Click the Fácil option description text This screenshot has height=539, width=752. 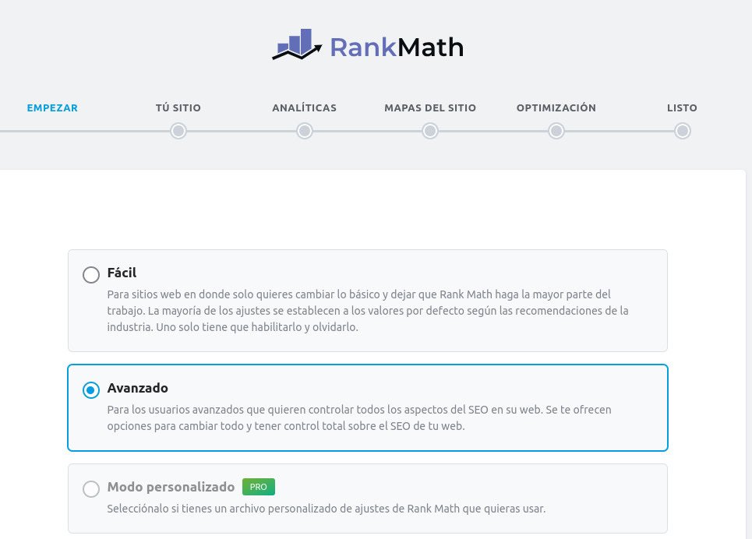click(366, 311)
